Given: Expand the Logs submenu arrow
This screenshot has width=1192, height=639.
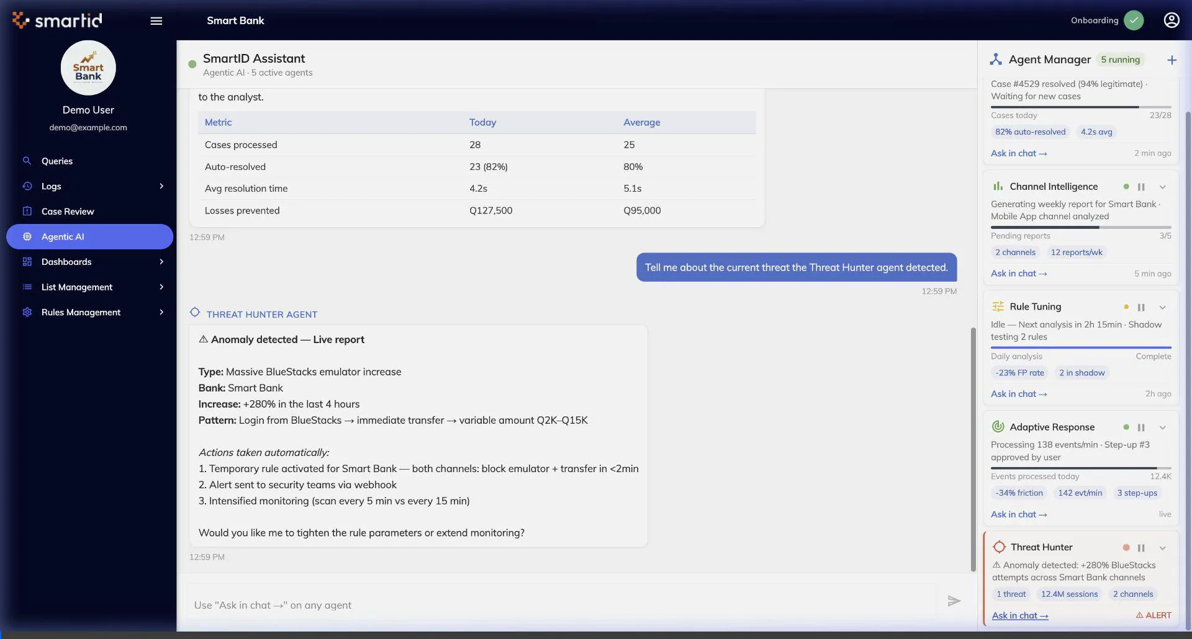Looking at the screenshot, I should [x=161, y=186].
